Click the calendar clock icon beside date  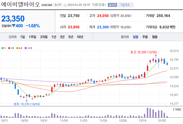tap(65, 5)
